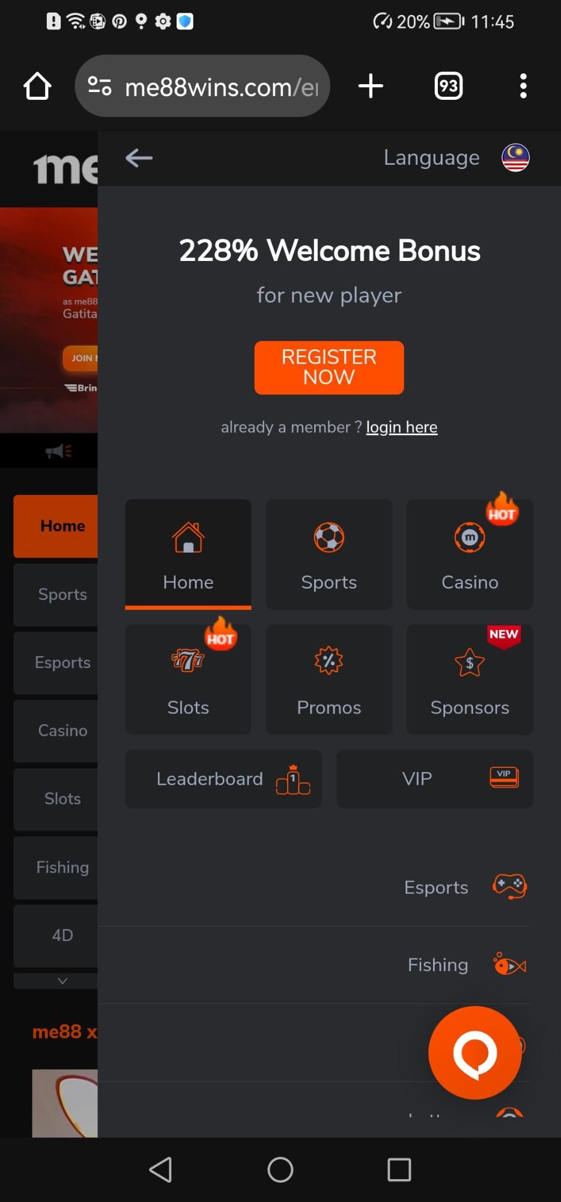Open the Sponsors star tile
561x1202 pixels.
click(470, 679)
